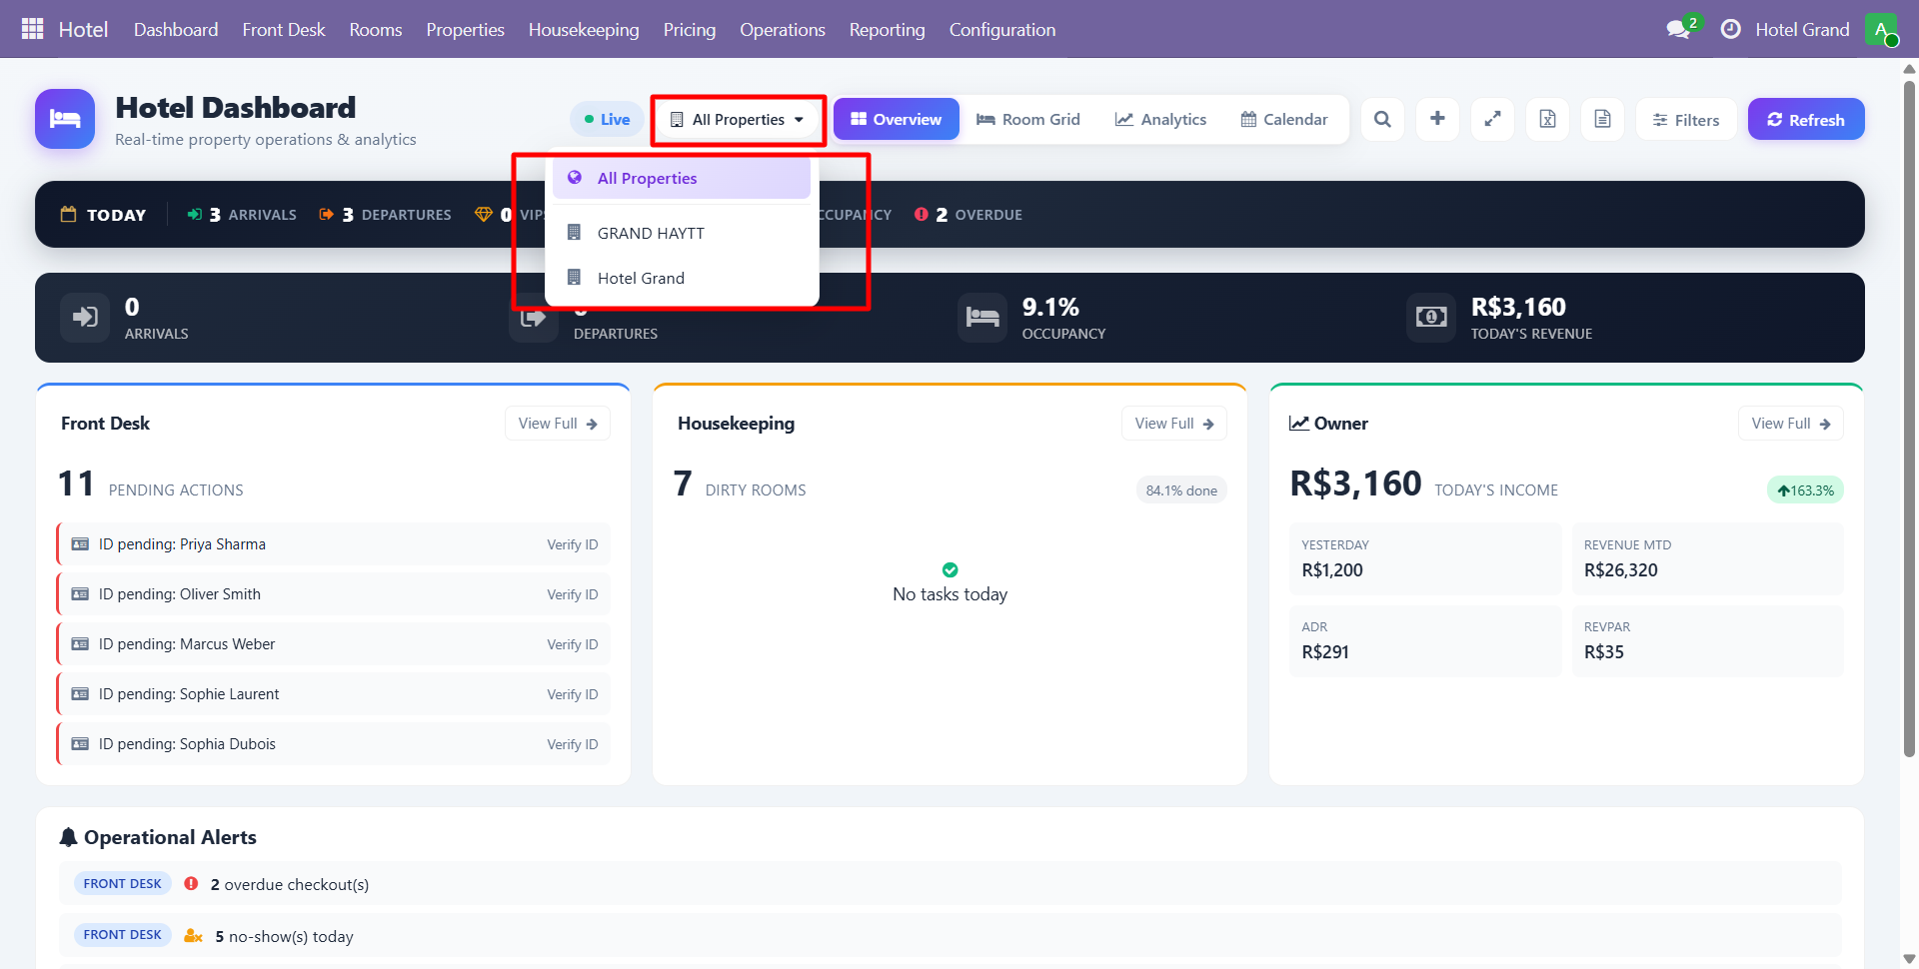
Task: Click the clock activities icon
Action: (x=1730, y=29)
